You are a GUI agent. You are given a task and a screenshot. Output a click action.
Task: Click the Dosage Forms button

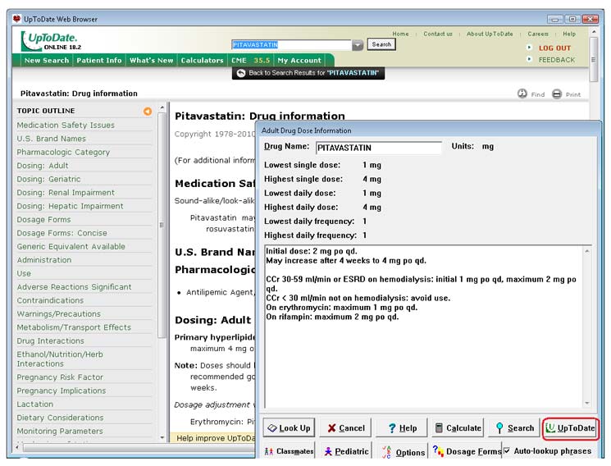467,451
